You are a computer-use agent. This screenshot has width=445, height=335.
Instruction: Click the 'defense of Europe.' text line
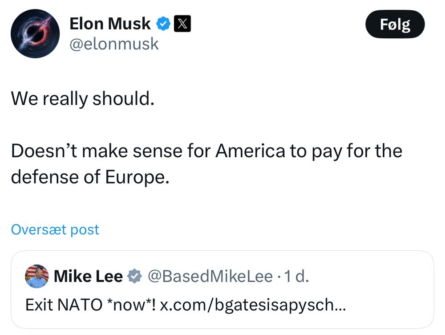(90, 177)
